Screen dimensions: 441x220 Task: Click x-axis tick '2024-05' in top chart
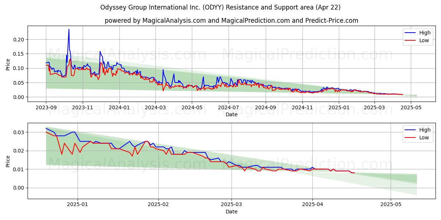tap(191, 108)
